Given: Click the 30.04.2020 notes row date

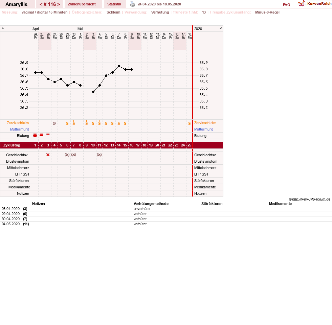Looking at the screenshot, I should pyautogui.click(x=10, y=219).
